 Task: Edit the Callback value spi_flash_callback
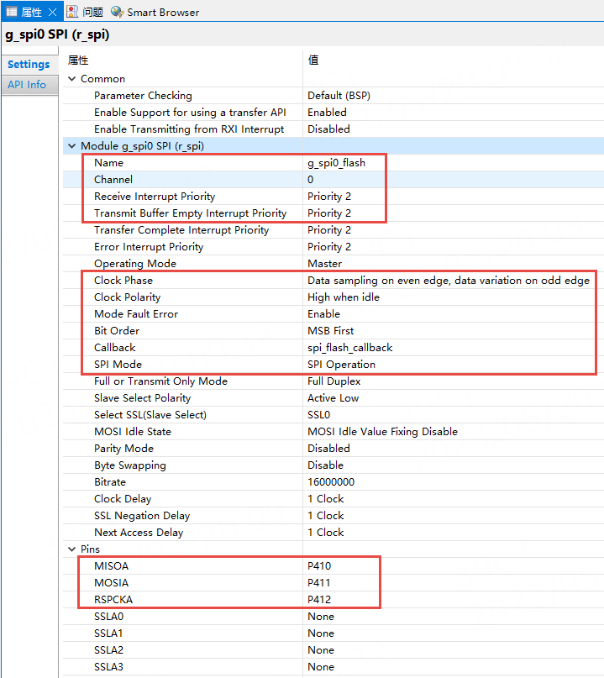349,348
